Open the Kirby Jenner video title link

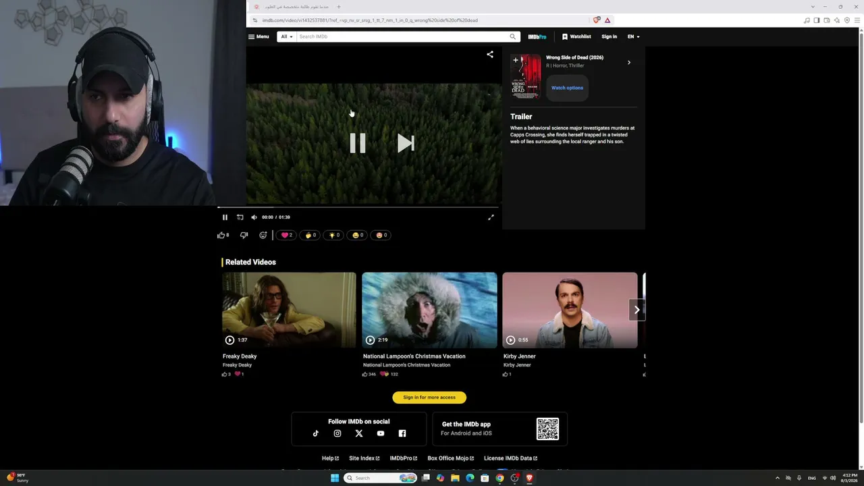520,356
